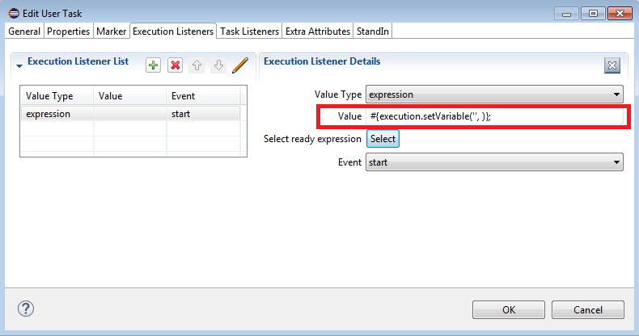639x336 pixels.
Task: Cancel the Edit User Task dialog
Action: (x=588, y=310)
